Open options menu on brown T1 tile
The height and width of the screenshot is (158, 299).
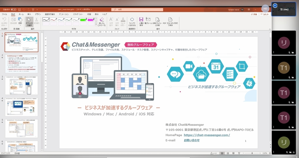click(274, 77)
